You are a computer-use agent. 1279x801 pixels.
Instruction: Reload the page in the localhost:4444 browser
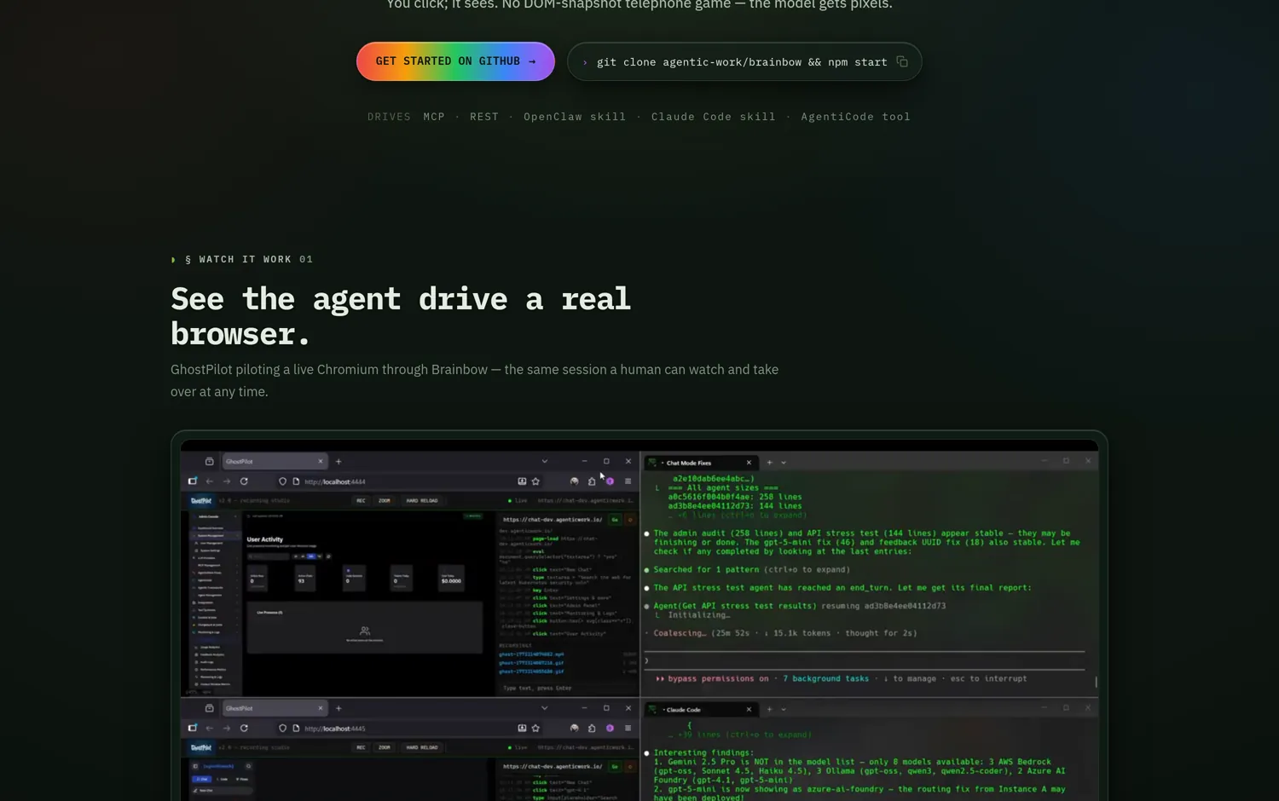(244, 481)
